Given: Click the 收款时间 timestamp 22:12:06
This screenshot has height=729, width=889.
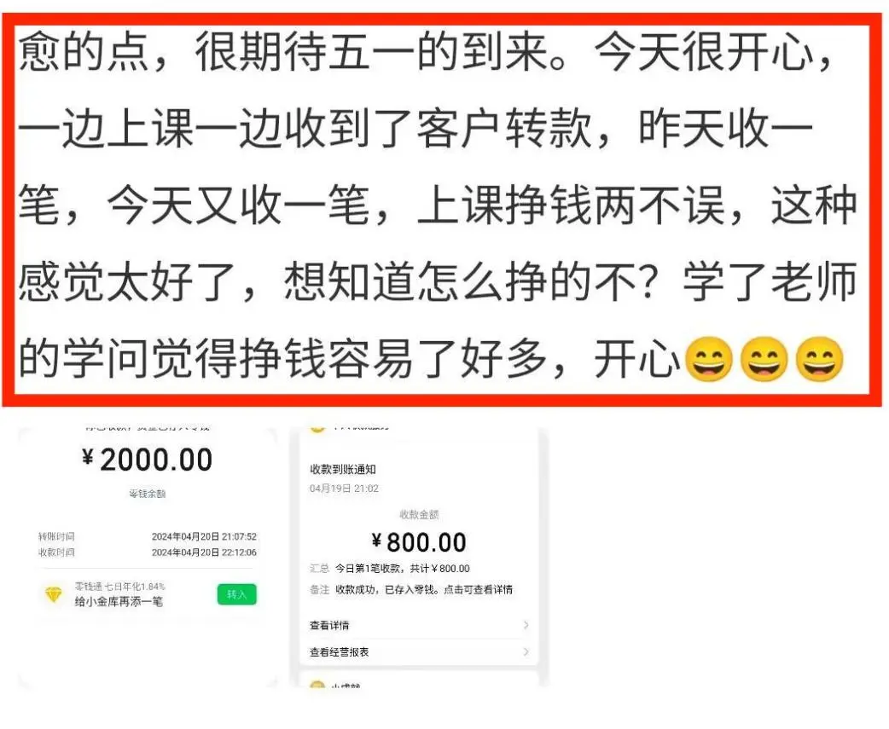Looking at the screenshot, I should point(204,553).
